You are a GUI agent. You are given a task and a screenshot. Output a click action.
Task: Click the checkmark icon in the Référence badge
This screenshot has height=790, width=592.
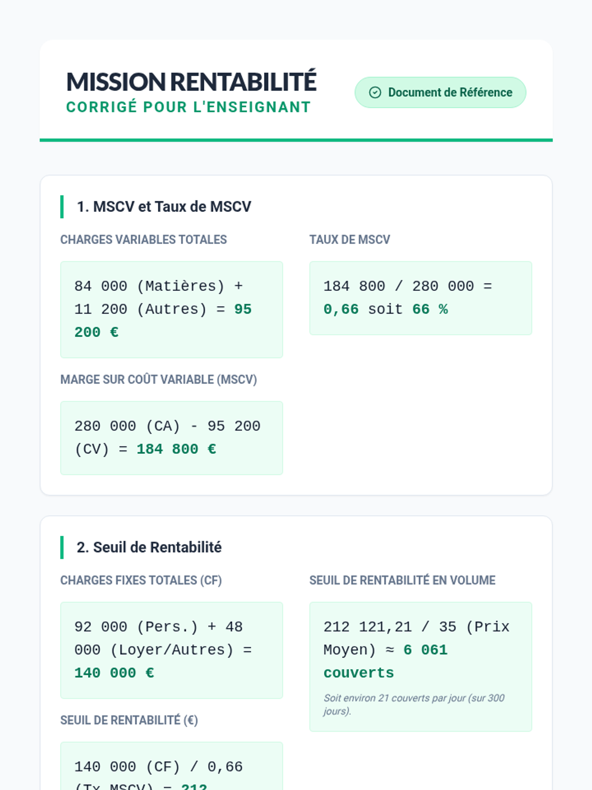pos(375,92)
